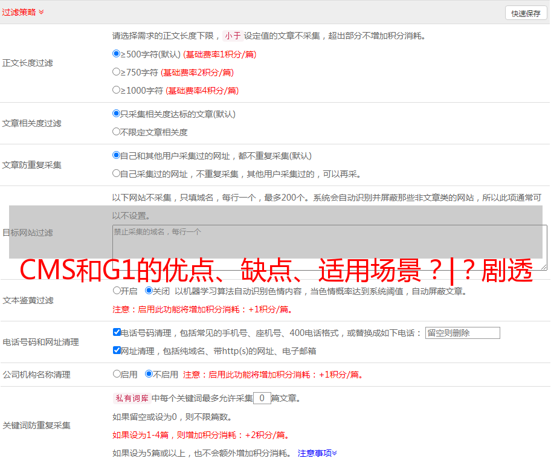Choose 不限定文章相关度 option
This screenshot has width=551, height=464.
[117, 132]
